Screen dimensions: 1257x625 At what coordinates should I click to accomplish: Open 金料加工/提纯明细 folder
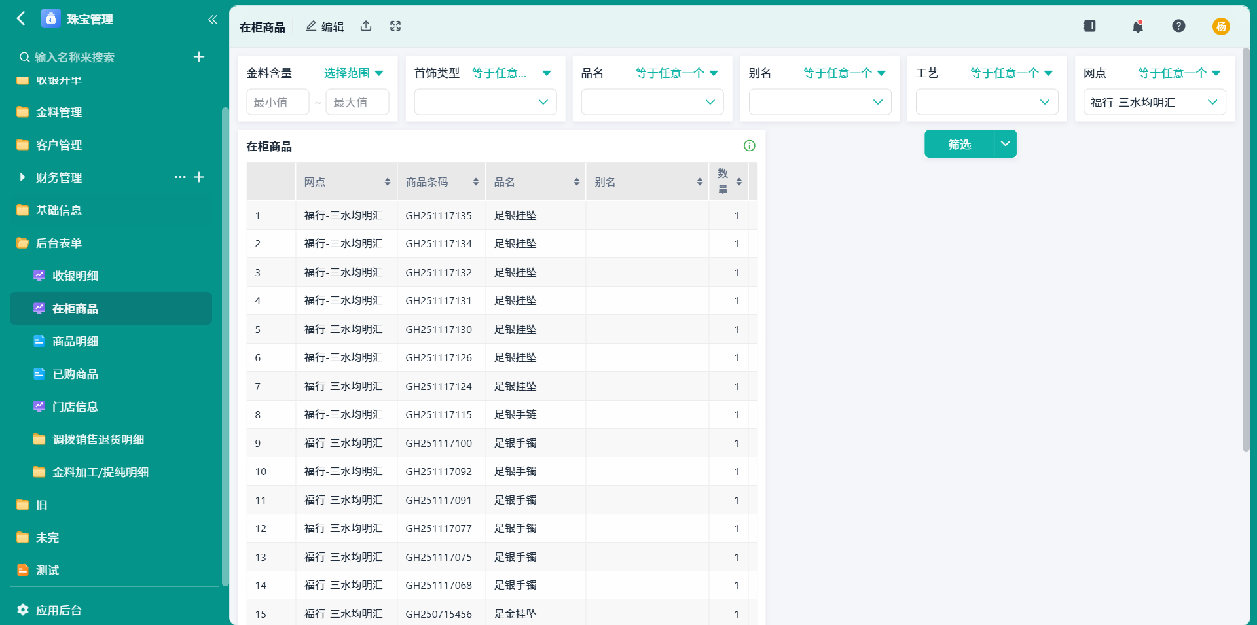click(x=111, y=472)
